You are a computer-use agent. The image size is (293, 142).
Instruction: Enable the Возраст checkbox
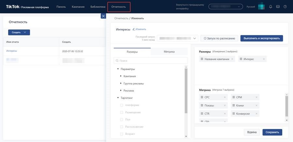pos(121,134)
